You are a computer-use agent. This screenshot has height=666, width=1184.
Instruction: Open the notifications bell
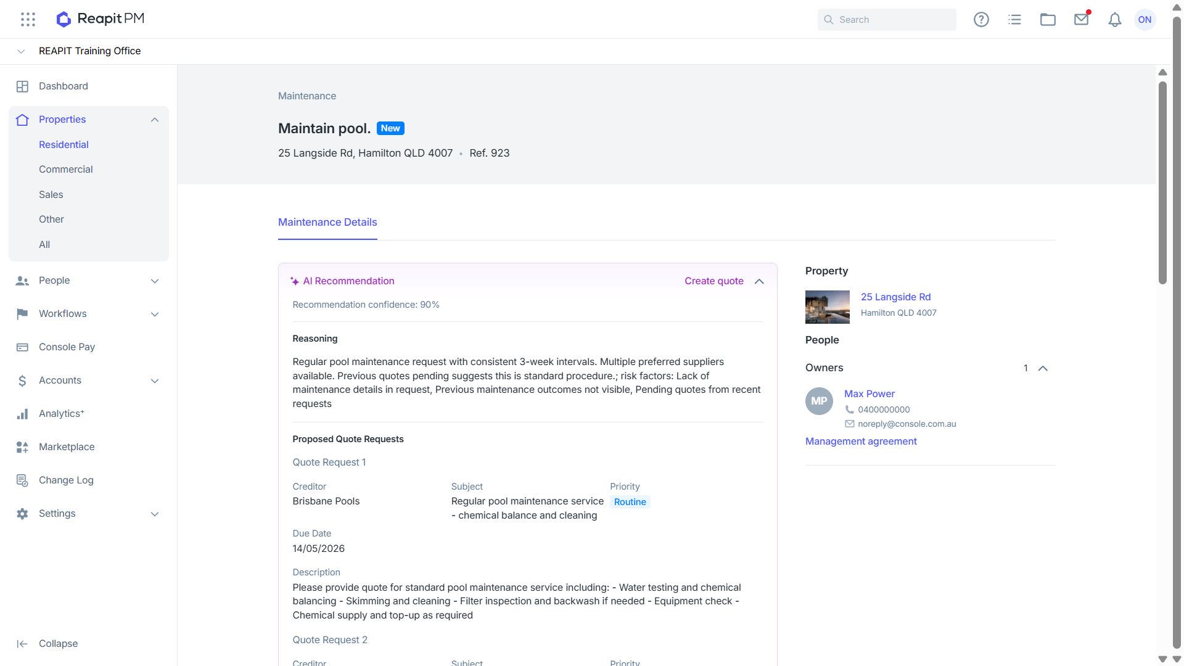pos(1114,20)
